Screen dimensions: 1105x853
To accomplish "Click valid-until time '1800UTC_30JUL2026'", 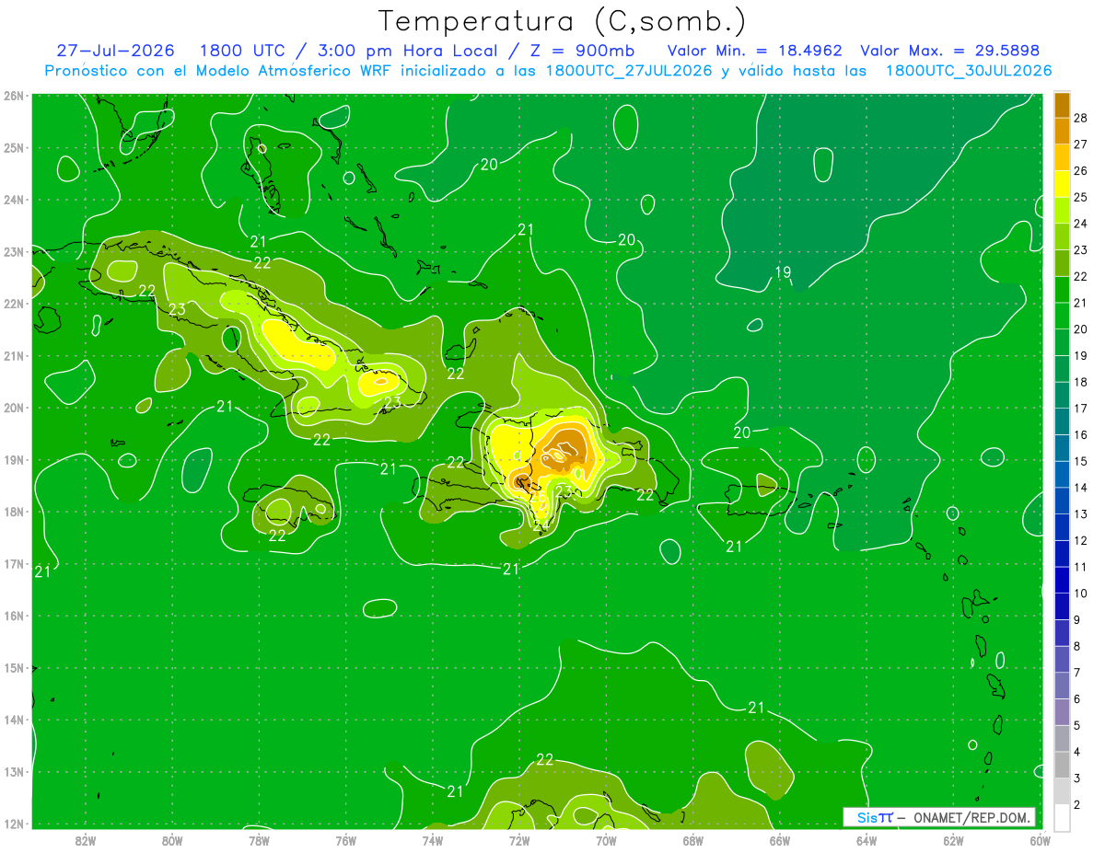I will tap(969, 71).
